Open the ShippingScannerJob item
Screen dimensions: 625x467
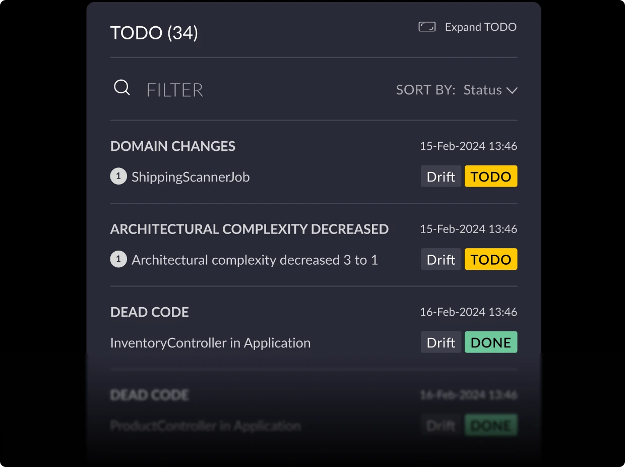tap(191, 177)
